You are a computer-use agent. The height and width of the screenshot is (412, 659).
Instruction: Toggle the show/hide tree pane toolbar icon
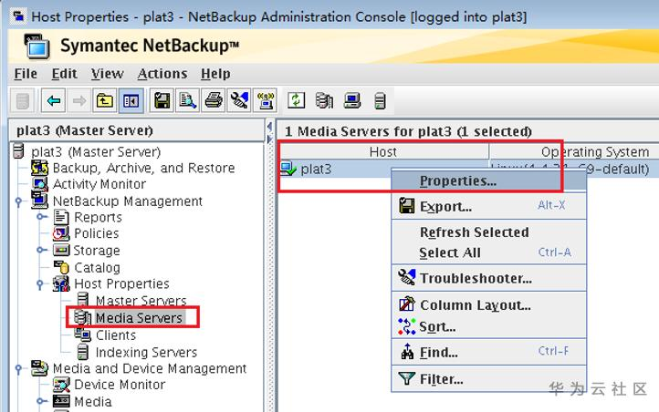131,100
